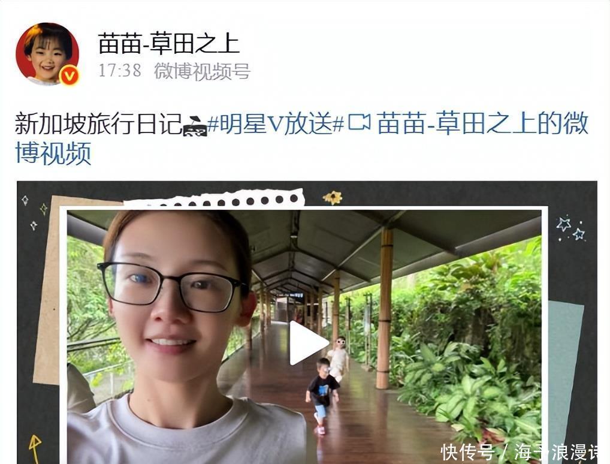The width and height of the screenshot is (610, 464).
Task: Play the Singapore travel diary video
Action: (309, 343)
